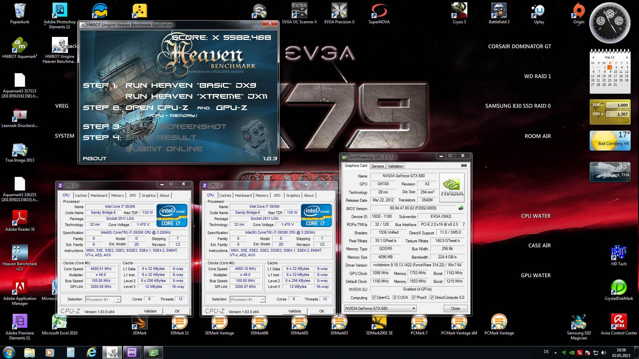Click About link in HWBOT Heaven window
Viewport: 639px width, 359px height.
(95, 159)
